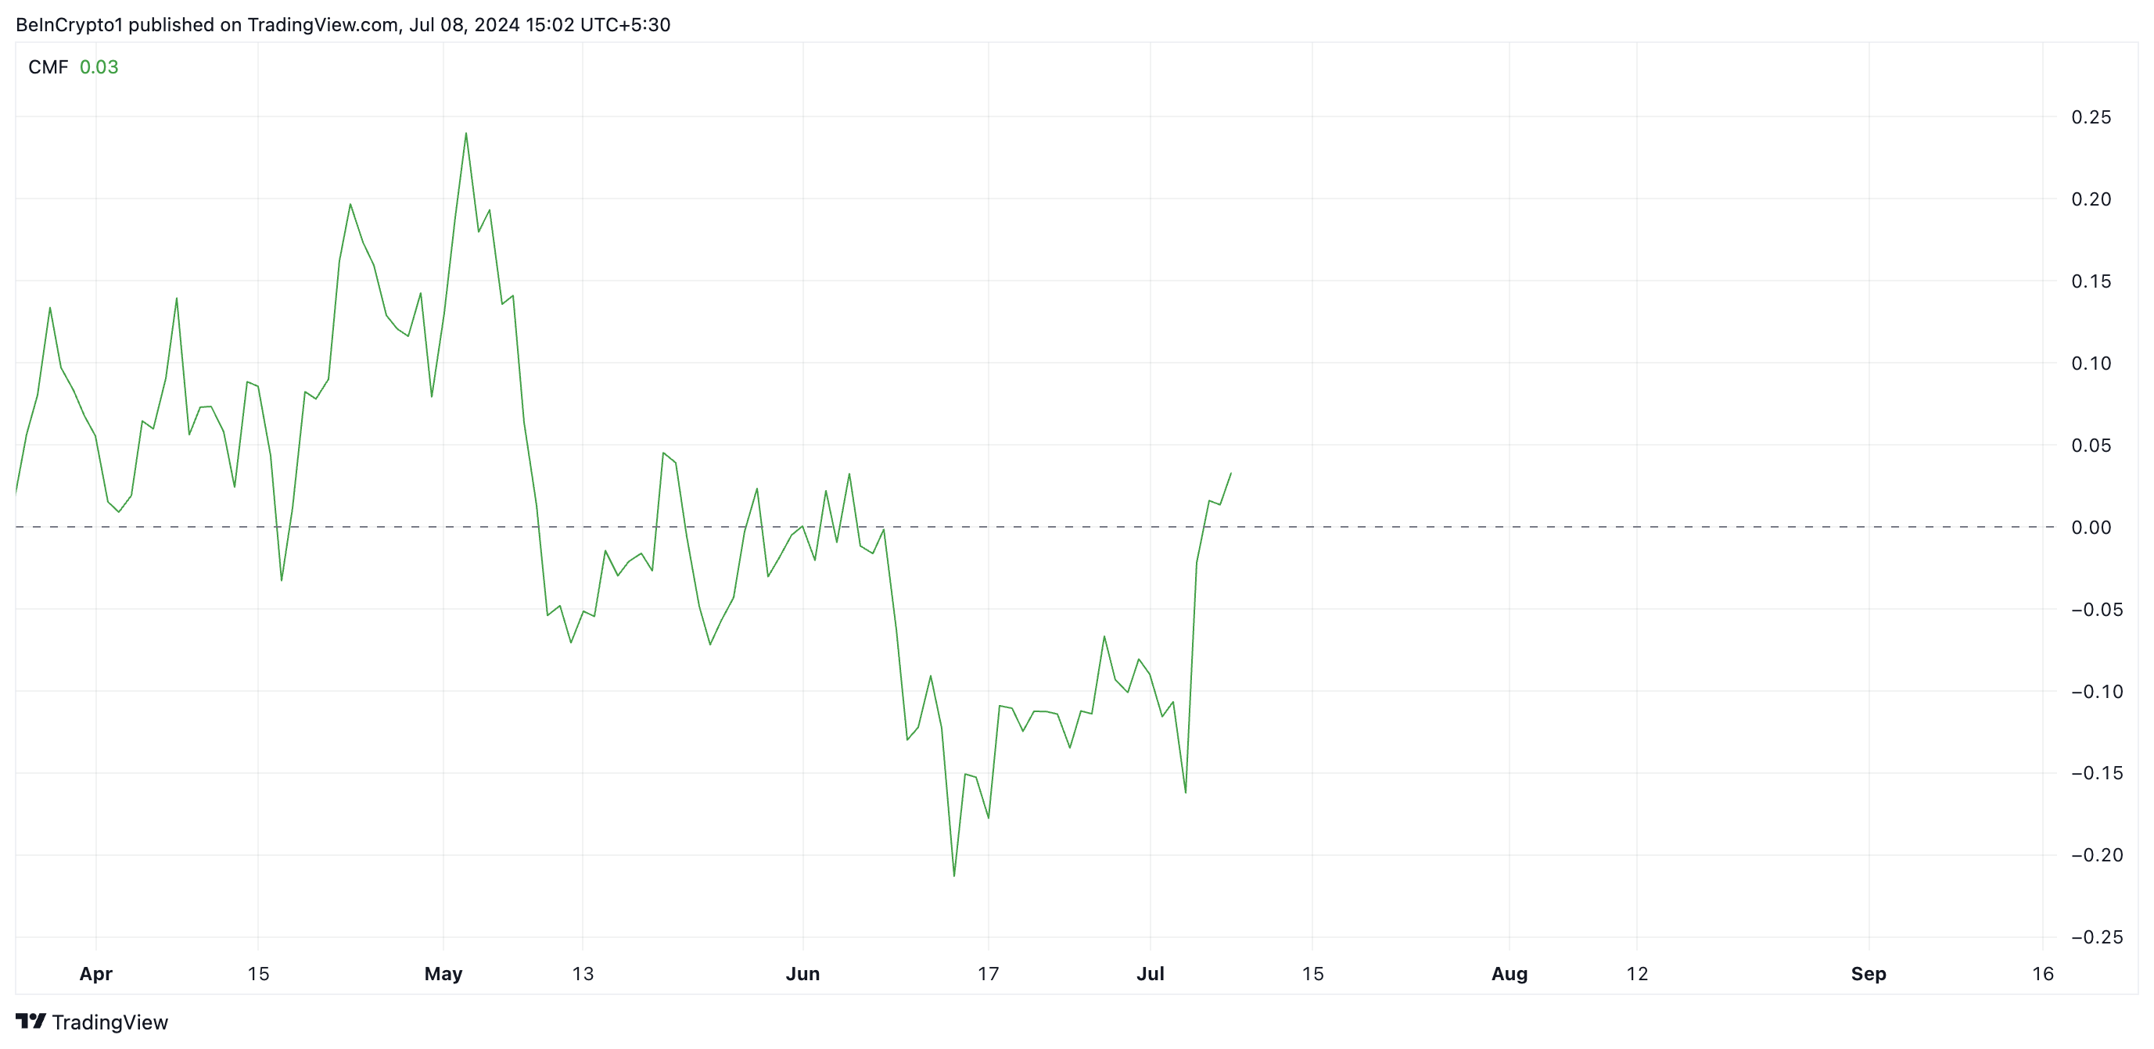Select the Sep date on time axis
The height and width of the screenshot is (1049, 2154).
point(1869,974)
